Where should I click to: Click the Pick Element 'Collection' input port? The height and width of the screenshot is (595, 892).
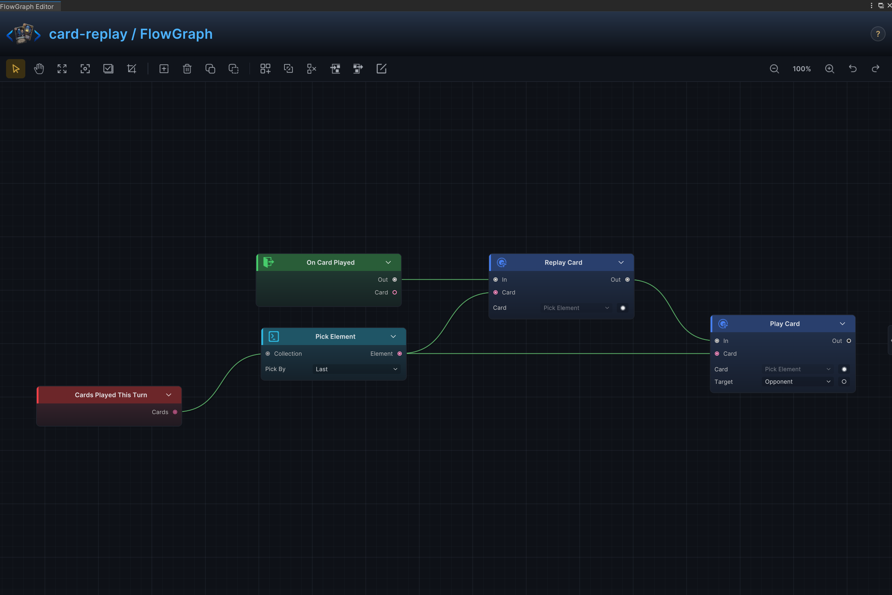click(268, 354)
